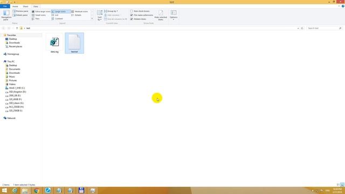Select Network in navigation pane
Screen dimensions: 345x194
pos(11,118)
